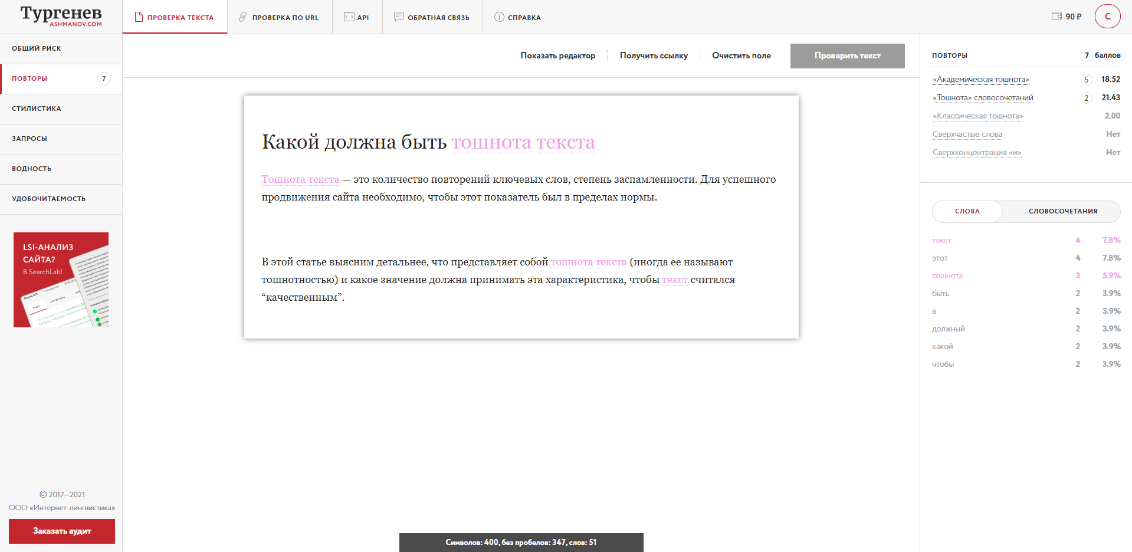Image resolution: width=1132 pixels, height=552 pixels.
Task: Click the wallet balance icon
Action: [x=1056, y=17]
